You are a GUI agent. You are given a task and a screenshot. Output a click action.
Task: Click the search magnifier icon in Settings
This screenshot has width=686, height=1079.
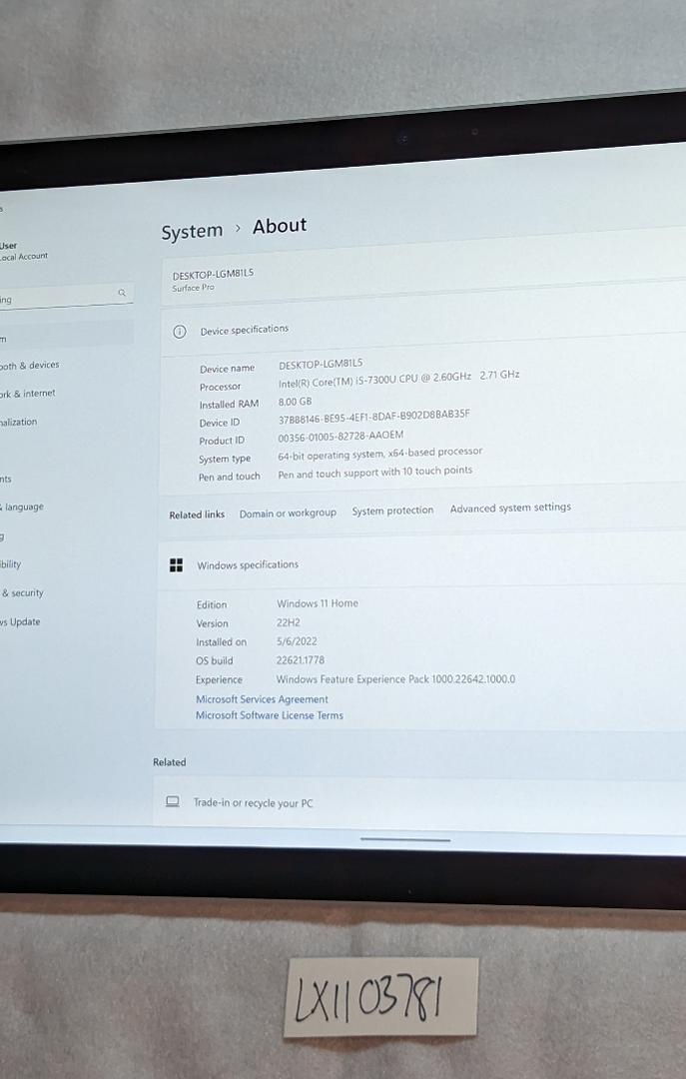click(122, 293)
